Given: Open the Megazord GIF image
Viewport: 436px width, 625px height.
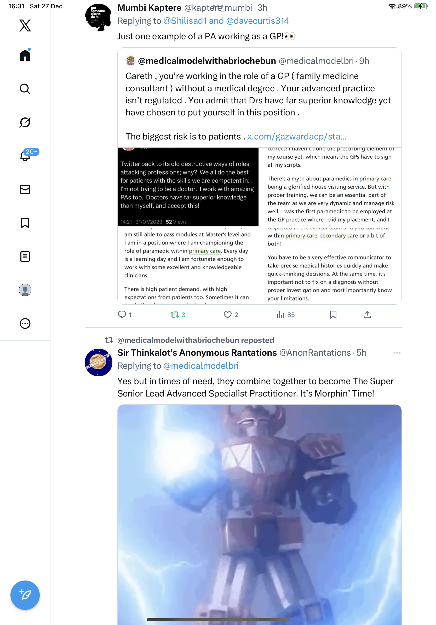Looking at the screenshot, I should tap(259, 515).
